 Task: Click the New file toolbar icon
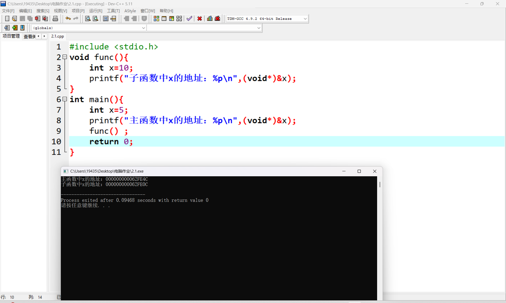tap(7, 18)
